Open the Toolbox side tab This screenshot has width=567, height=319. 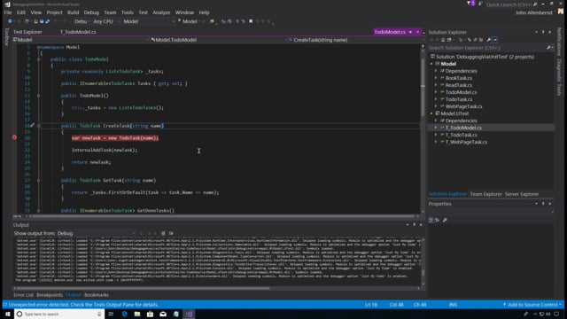click(x=6, y=37)
